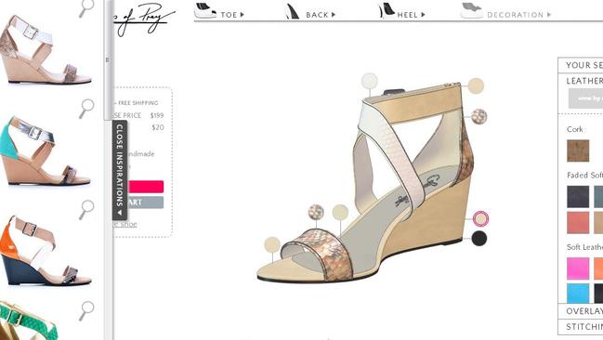
Task: Select the snakeskin heel counter marker
Action: (479, 116)
